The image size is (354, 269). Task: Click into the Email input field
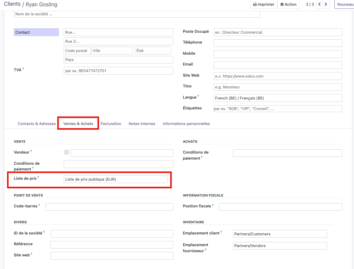click(x=278, y=65)
